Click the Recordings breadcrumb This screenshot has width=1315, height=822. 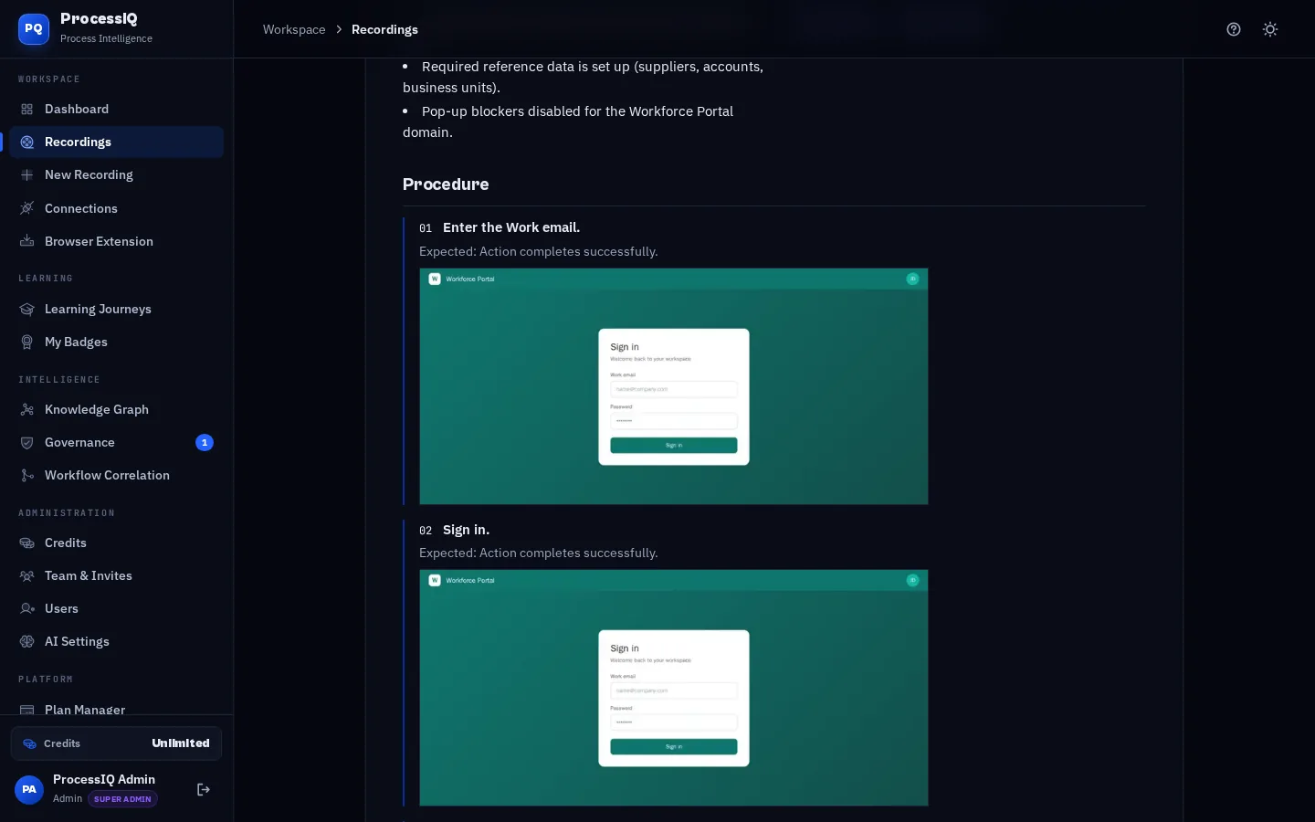coord(384,29)
